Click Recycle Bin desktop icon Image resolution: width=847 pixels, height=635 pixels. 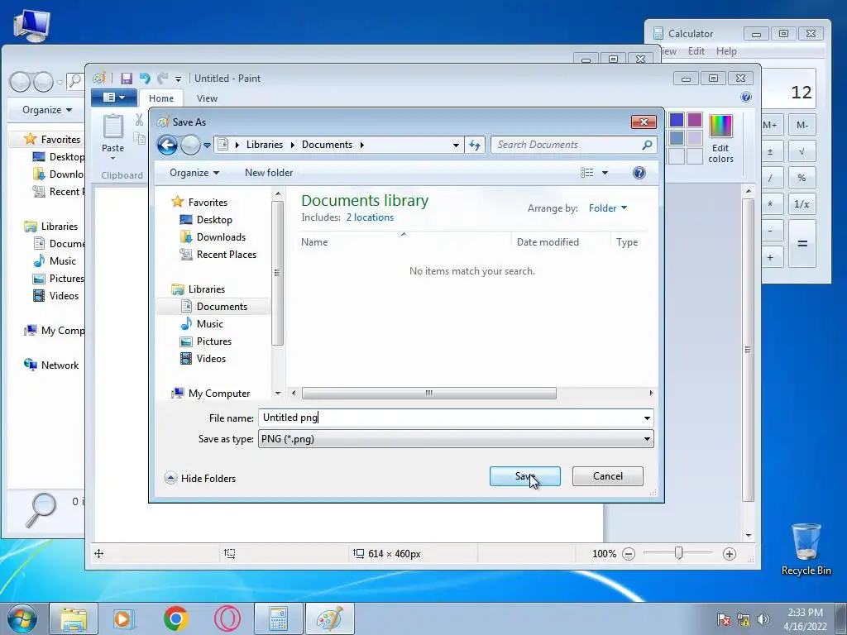click(x=806, y=549)
